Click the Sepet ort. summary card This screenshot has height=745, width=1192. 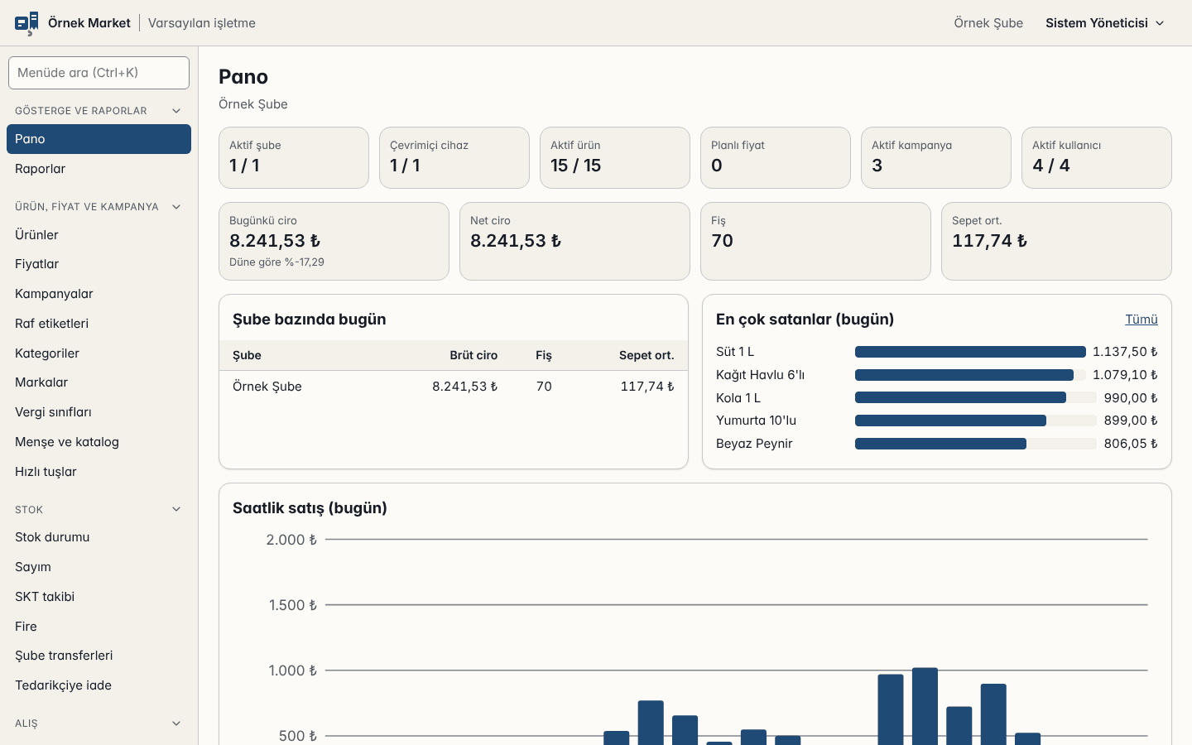point(1056,241)
